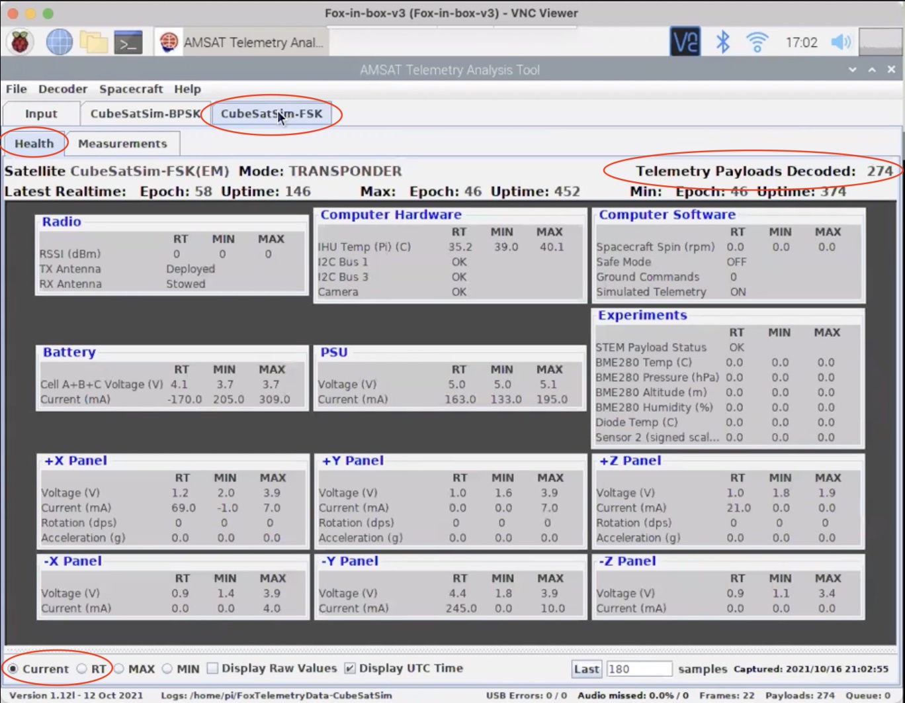The width and height of the screenshot is (905, 703).
Task: Click the Diode Temp (C) label
Action: pyautogui.click(x=636, y=422)
